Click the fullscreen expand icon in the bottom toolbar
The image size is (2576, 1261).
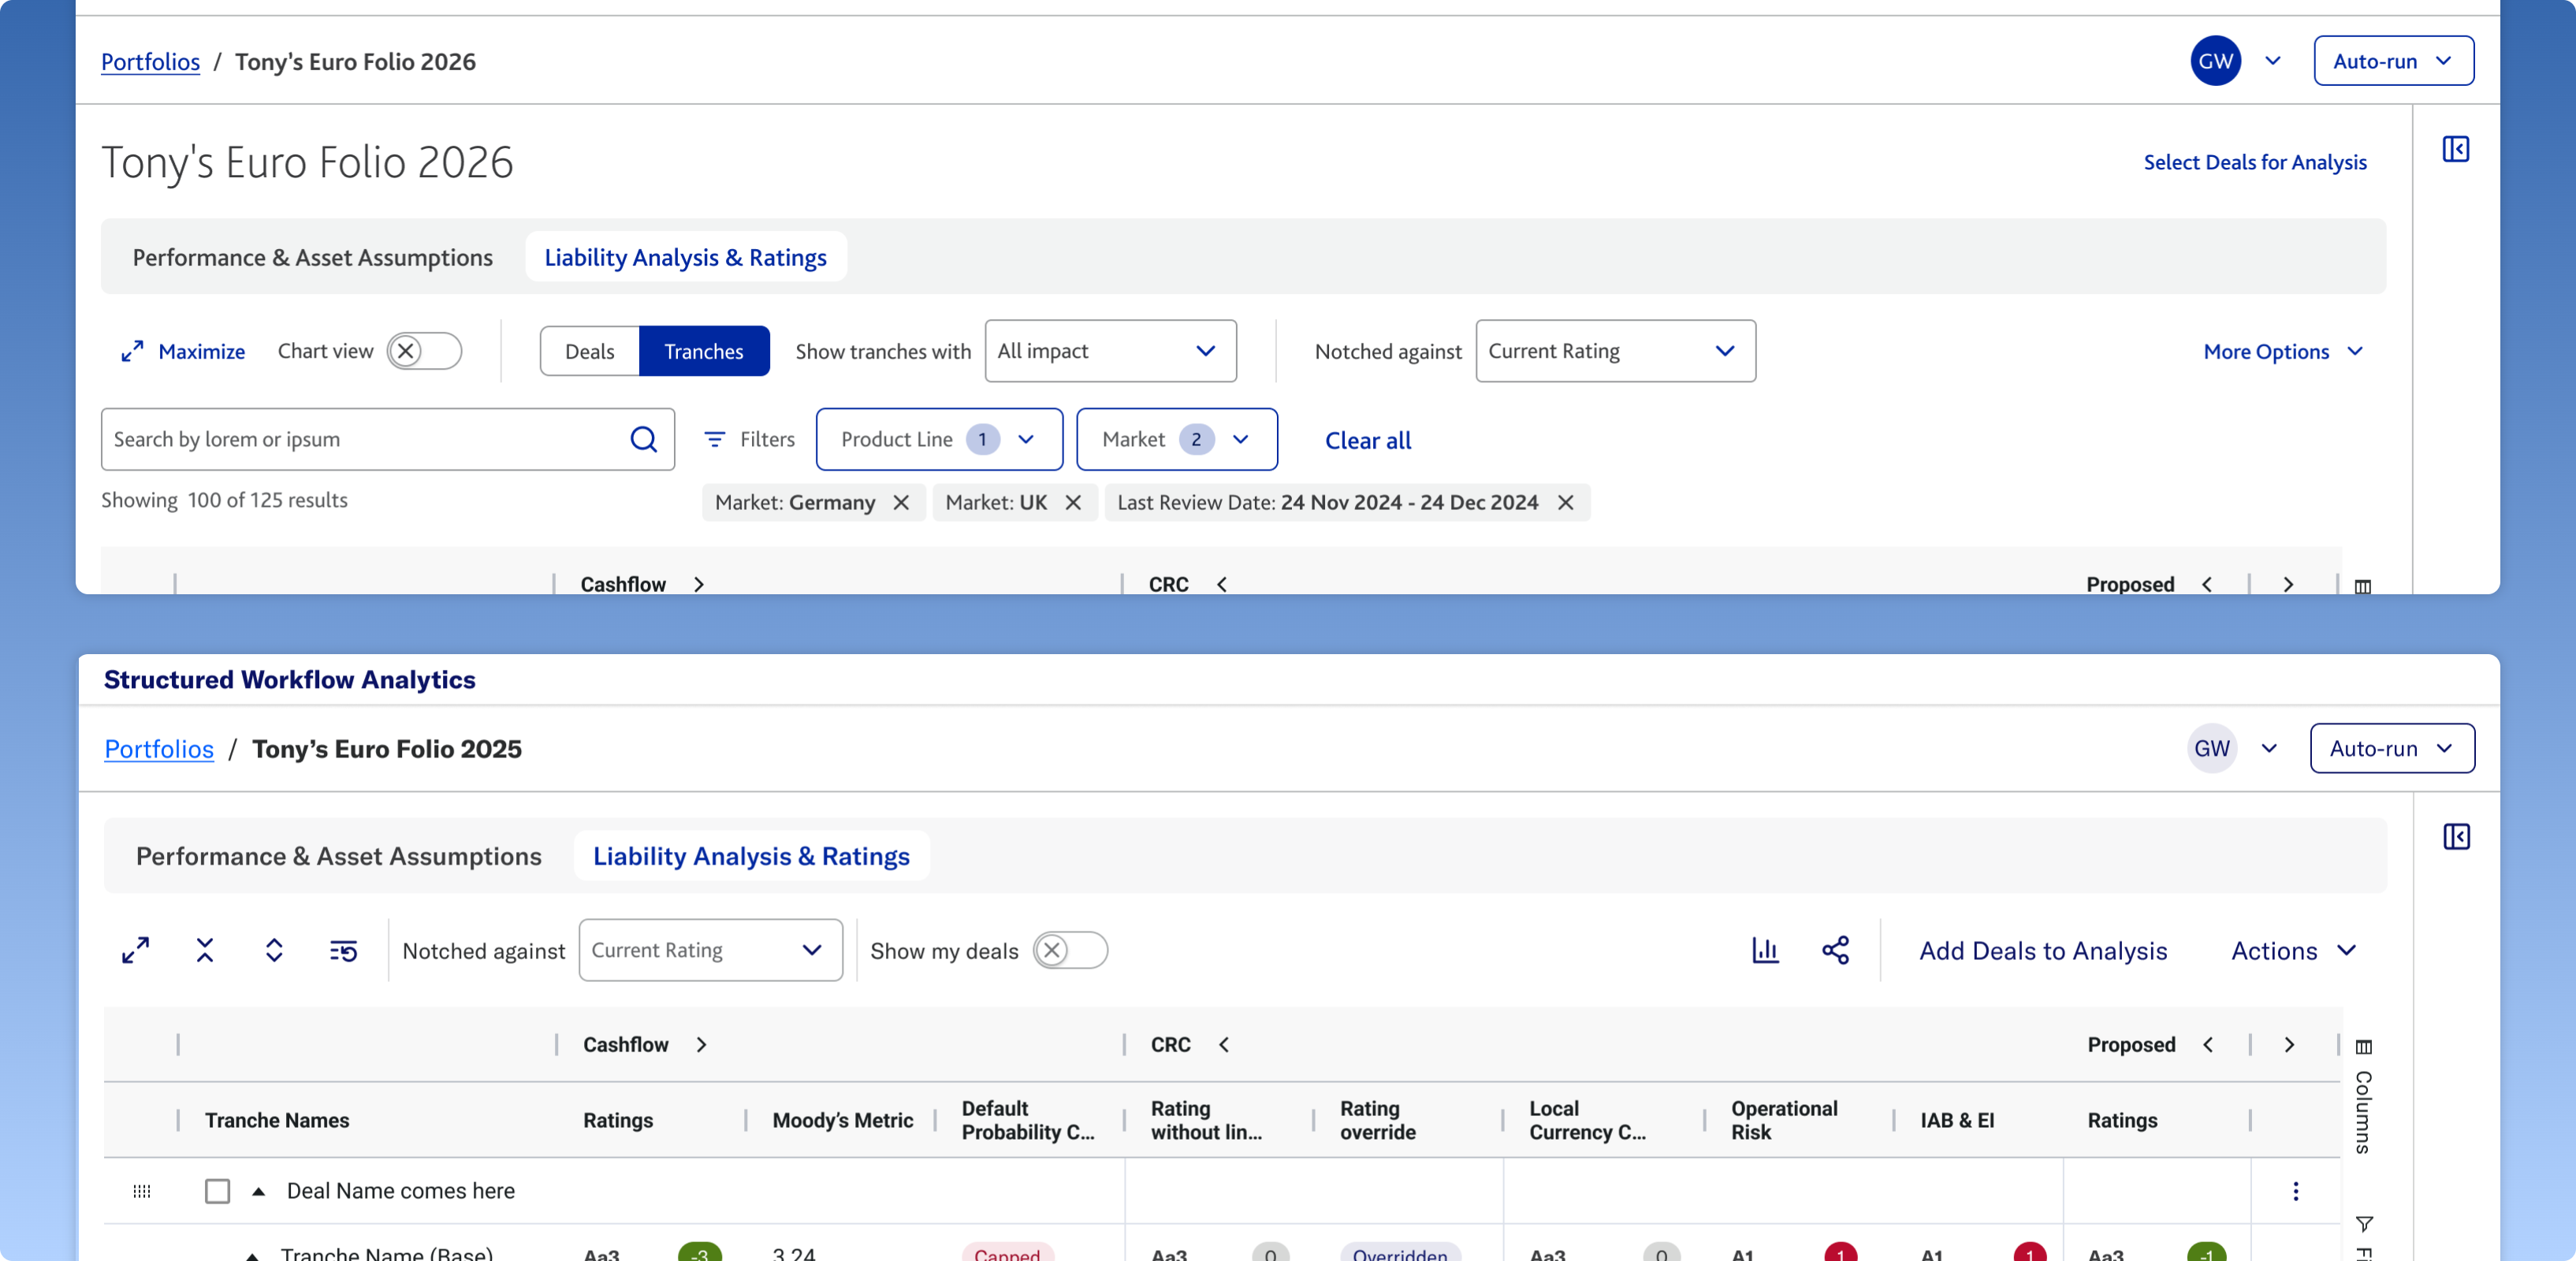coord(135,950)
